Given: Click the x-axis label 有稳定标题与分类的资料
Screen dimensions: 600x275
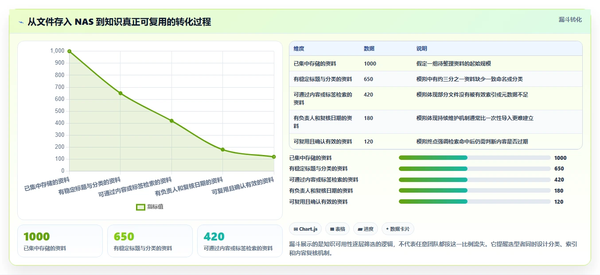Looking at the screenshot, I should (90, 186).
